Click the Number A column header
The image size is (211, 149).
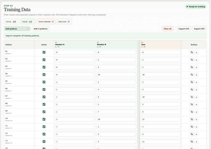(x=75, y=45)
